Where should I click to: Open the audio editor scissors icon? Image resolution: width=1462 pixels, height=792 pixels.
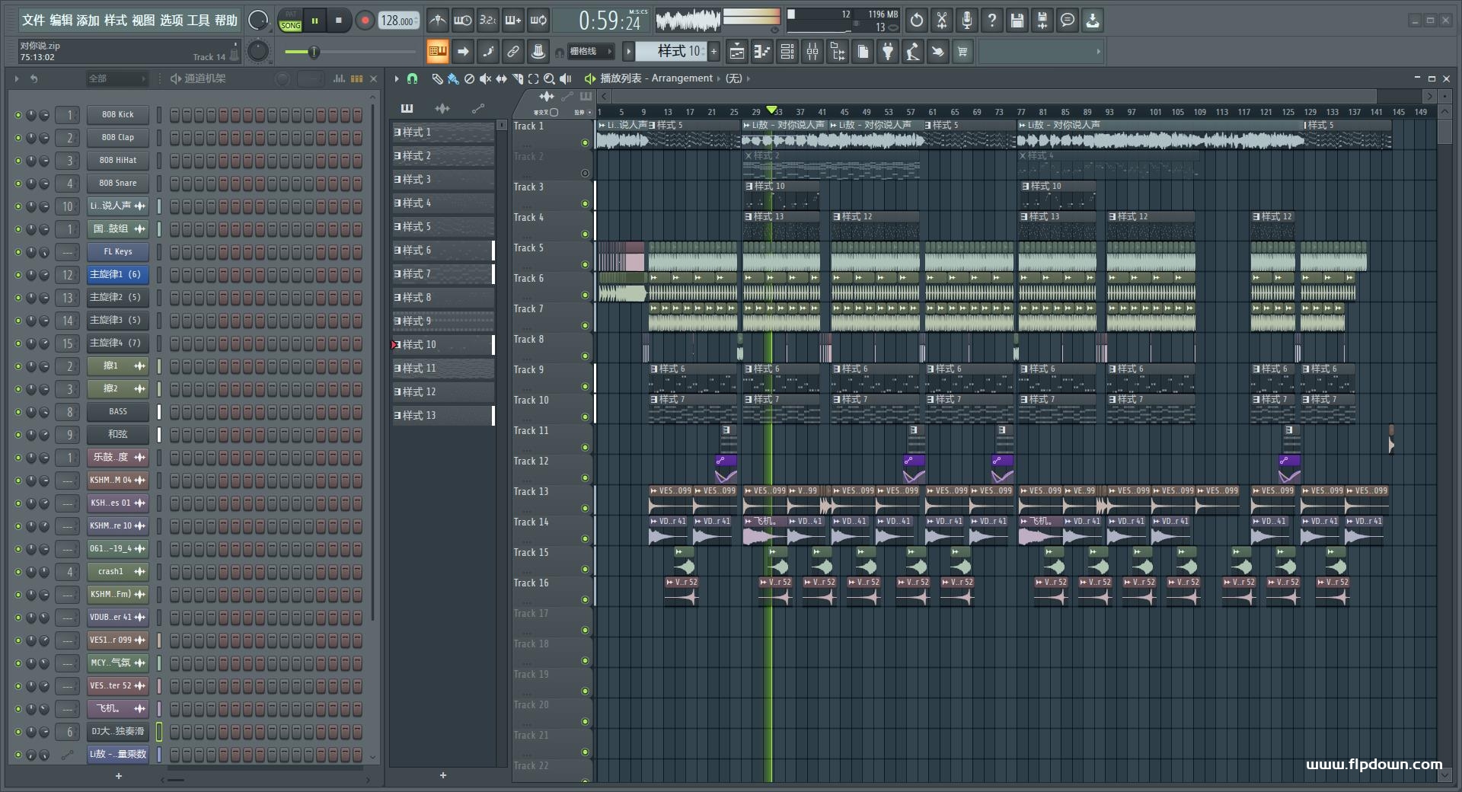pyautogui.click(x=942, y=21)
